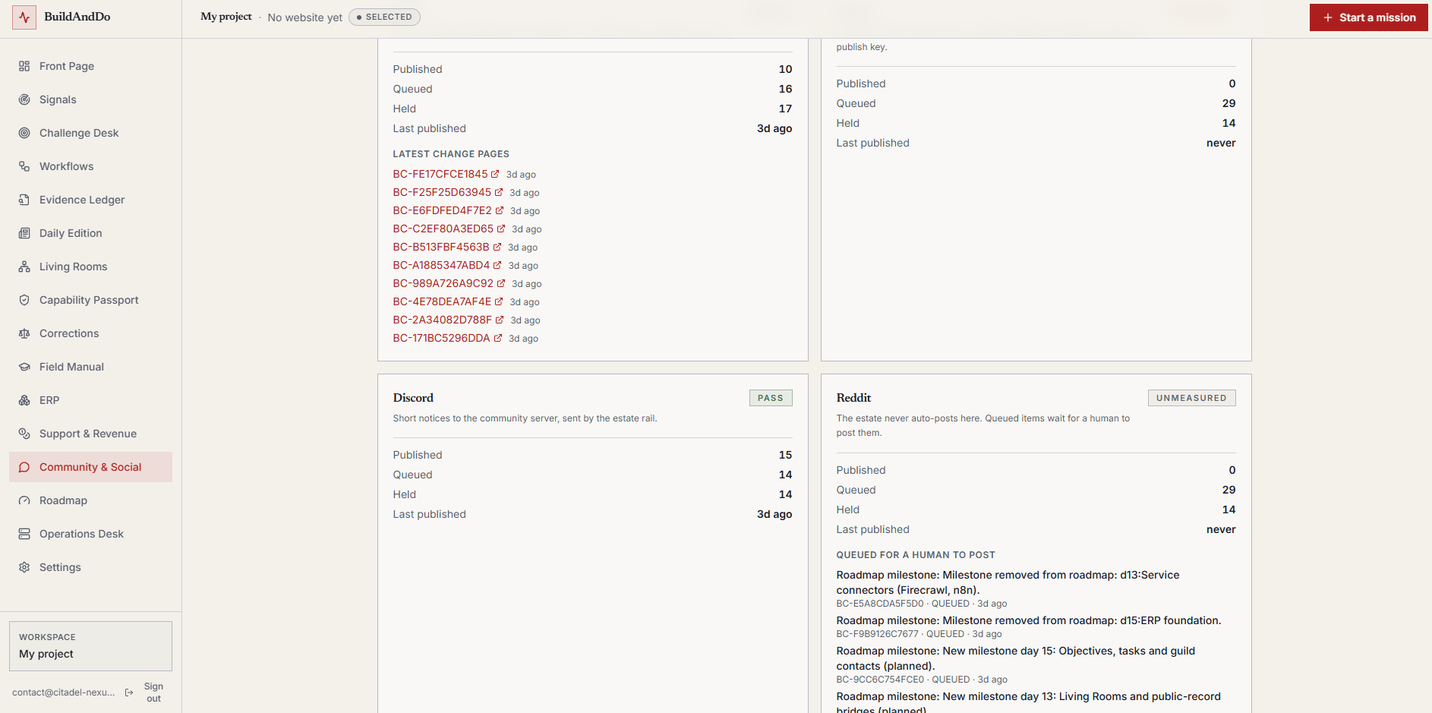Viewport: 1432px width, 713px height.
Task: Open Operations Desk server icon
Action: 24,534
